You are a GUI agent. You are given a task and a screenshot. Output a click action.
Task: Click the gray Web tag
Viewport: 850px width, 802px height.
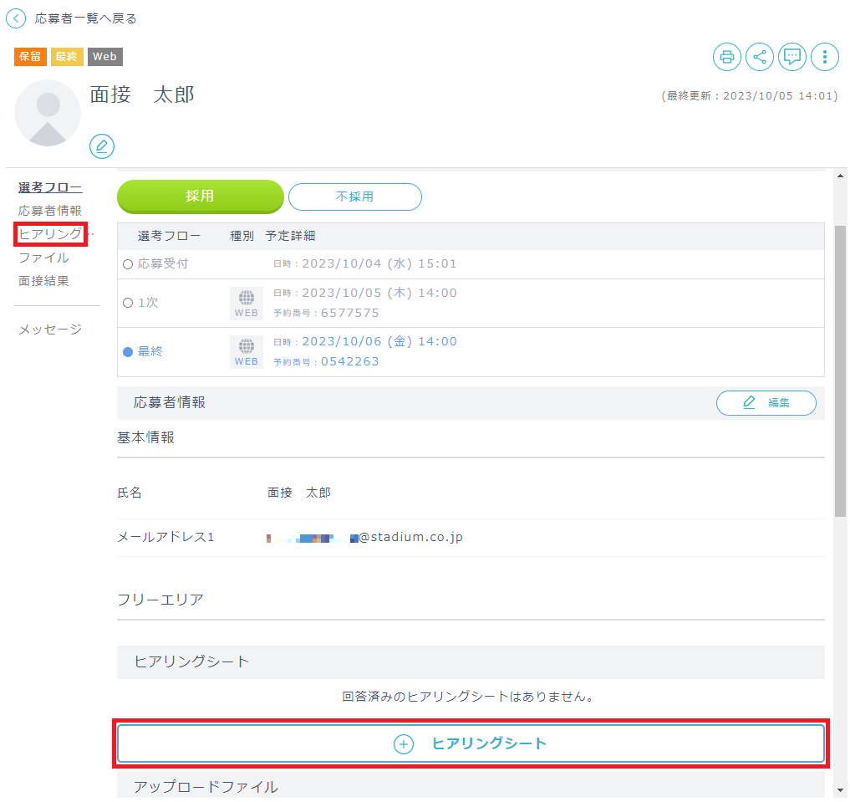104,56
